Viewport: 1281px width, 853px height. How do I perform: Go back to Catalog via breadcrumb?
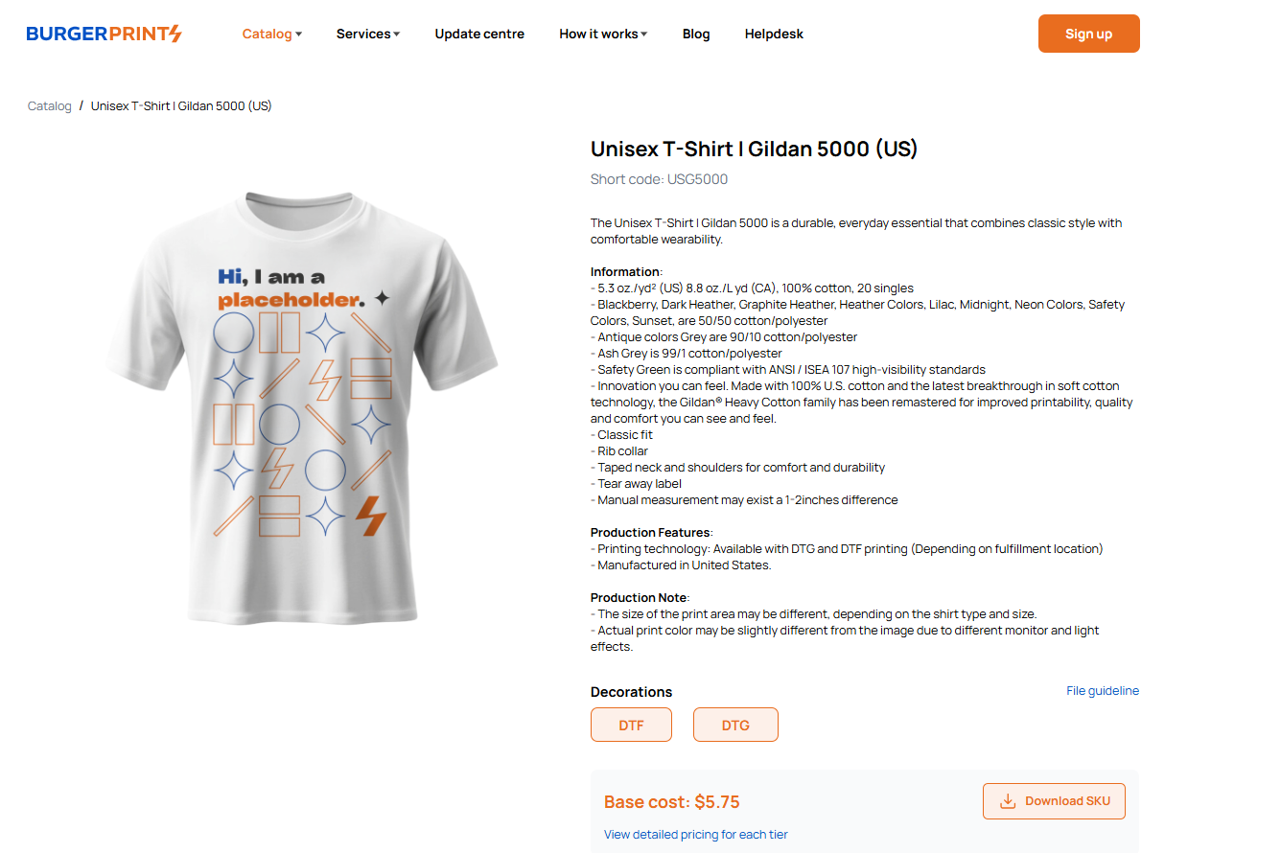(50, 106)
